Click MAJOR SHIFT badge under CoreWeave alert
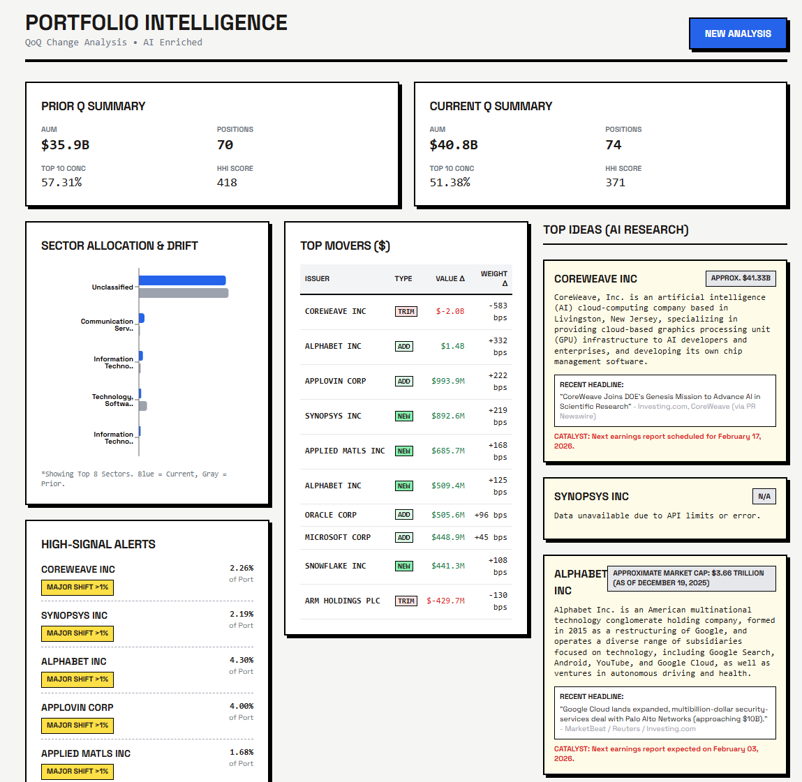This screenshot has height=782, width=802. [x=77, y=587]
